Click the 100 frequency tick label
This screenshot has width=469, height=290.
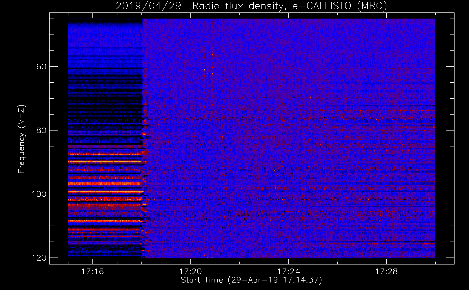click(39, 194)
